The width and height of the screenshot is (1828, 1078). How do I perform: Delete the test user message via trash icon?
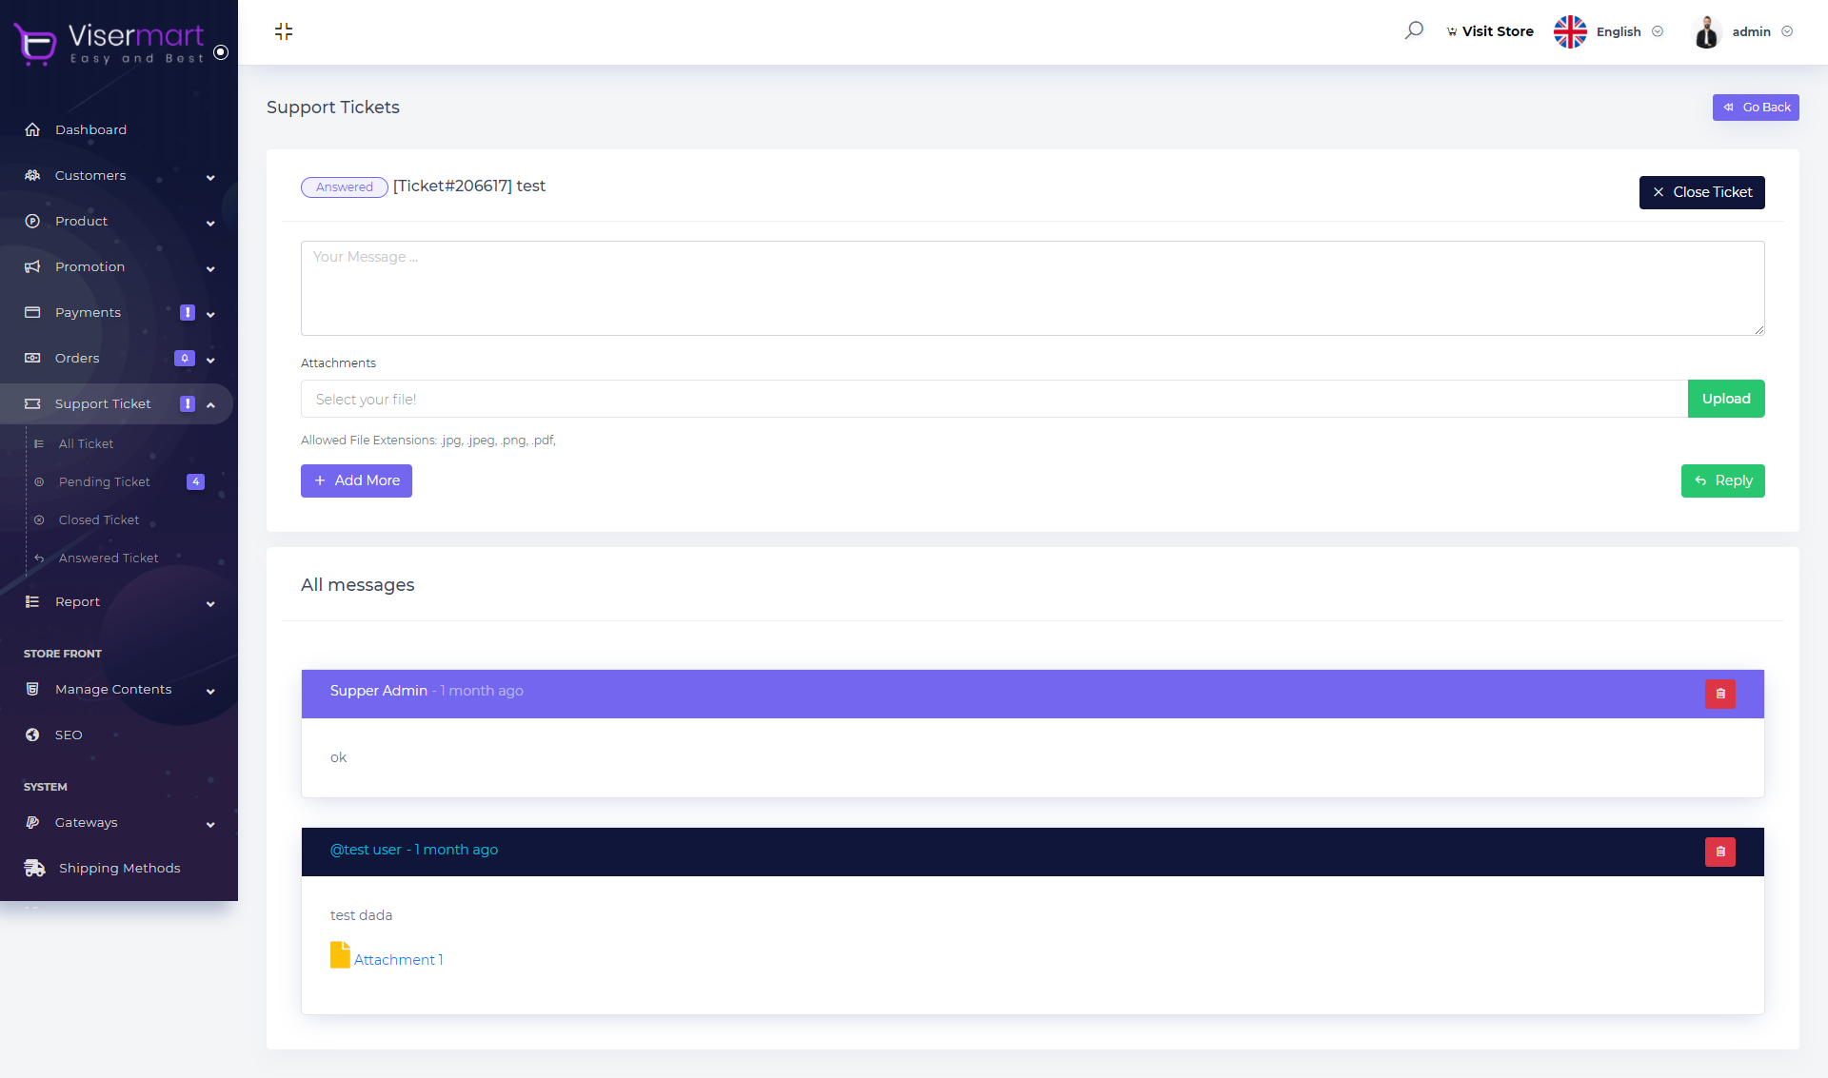point(1719,852)
